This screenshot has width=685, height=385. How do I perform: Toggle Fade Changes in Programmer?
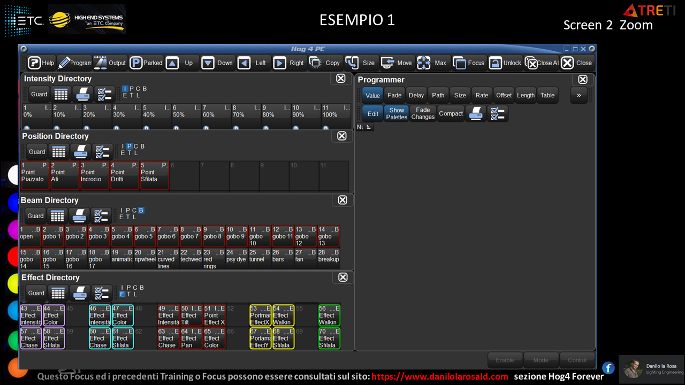pos(423,113)
